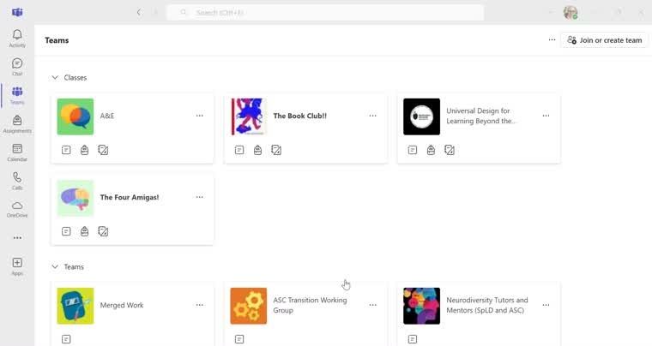Screen dimensions: 652x346
Task: Open the Calls section
Action: pyautogui.click(x=17, y=180)
